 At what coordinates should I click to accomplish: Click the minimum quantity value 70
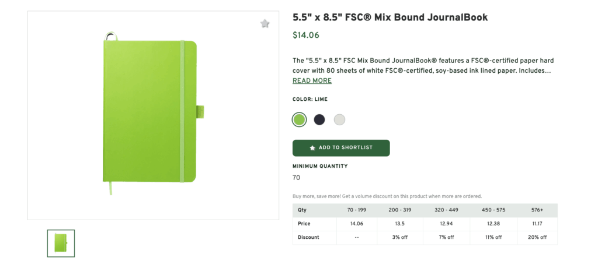296,178
